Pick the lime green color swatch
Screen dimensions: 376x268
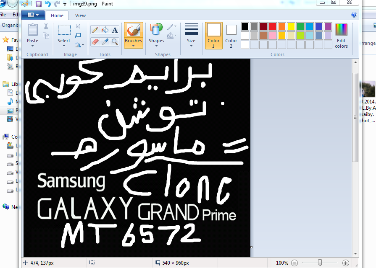click(300, 36)
